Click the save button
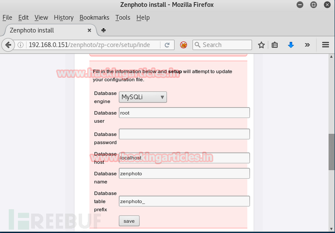 (129, 221)
